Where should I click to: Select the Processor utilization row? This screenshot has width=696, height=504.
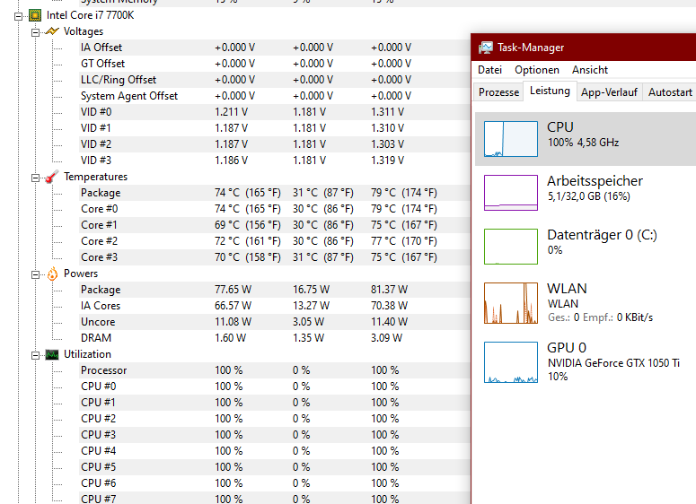274,370
